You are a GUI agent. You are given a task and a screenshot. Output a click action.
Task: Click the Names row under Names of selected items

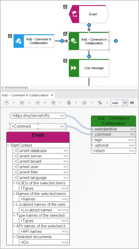click(x=44, y=199)
